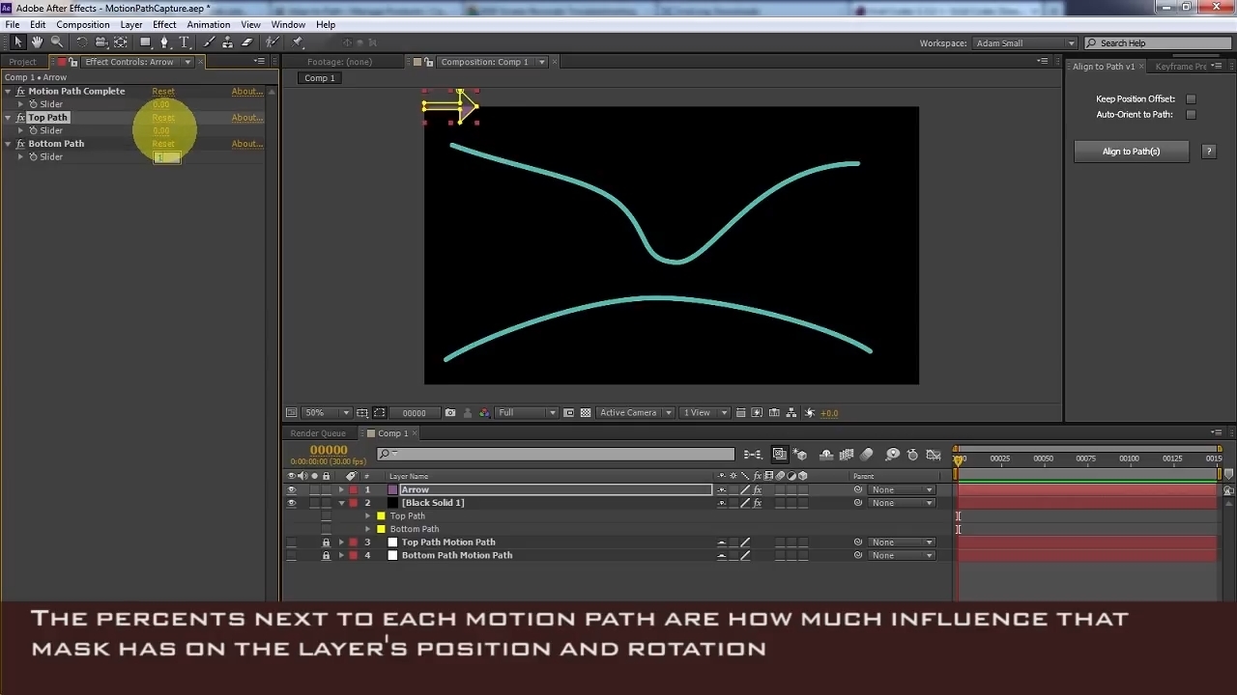This screenshot has width=1237, height=695.
Task: Click the yellow Top Path mask color swatch
Action: pyautogui.click(x=381, y=516)
